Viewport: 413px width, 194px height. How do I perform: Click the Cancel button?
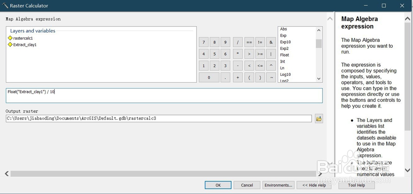click(x=247, y=185)
